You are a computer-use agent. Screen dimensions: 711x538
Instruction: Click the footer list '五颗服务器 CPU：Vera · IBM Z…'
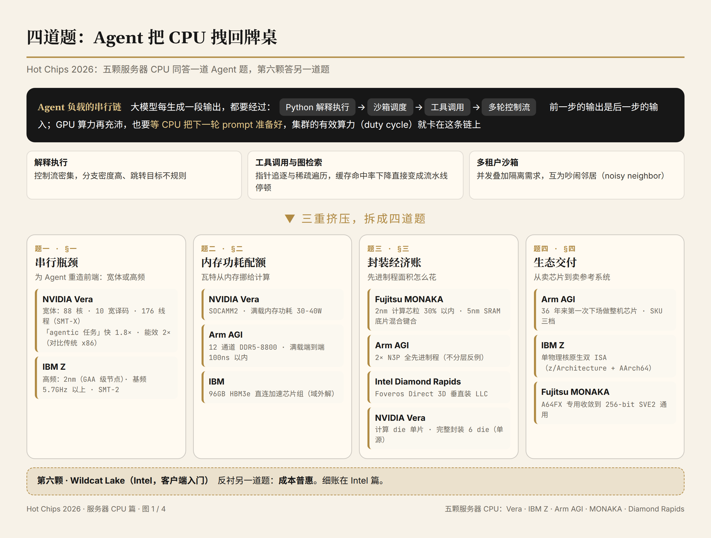[564, 509]
